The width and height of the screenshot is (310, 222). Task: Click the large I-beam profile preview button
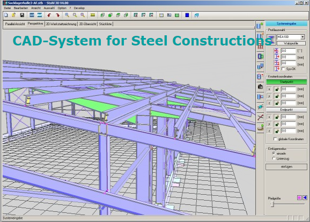271,39
